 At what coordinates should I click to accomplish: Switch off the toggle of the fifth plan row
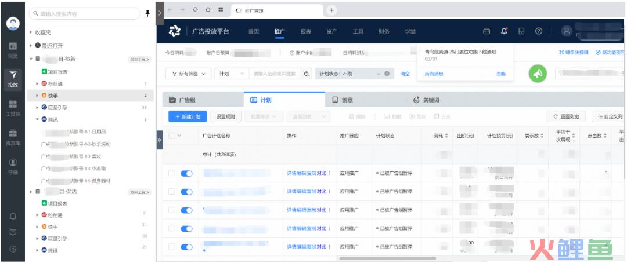(186, 247)
